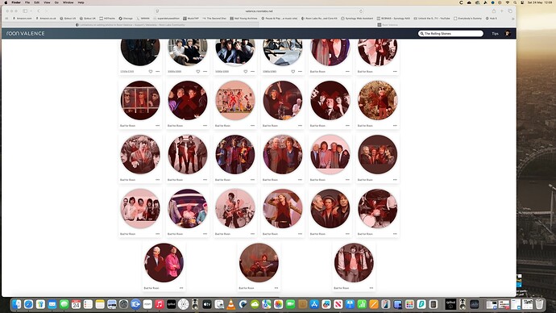Click the search magnifier icon
The height and width of the screenshot is (313, 556).
(422, 33)
